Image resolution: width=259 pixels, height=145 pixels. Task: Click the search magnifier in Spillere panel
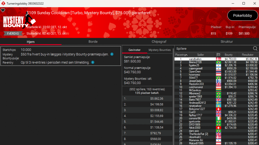coord(255,48)
